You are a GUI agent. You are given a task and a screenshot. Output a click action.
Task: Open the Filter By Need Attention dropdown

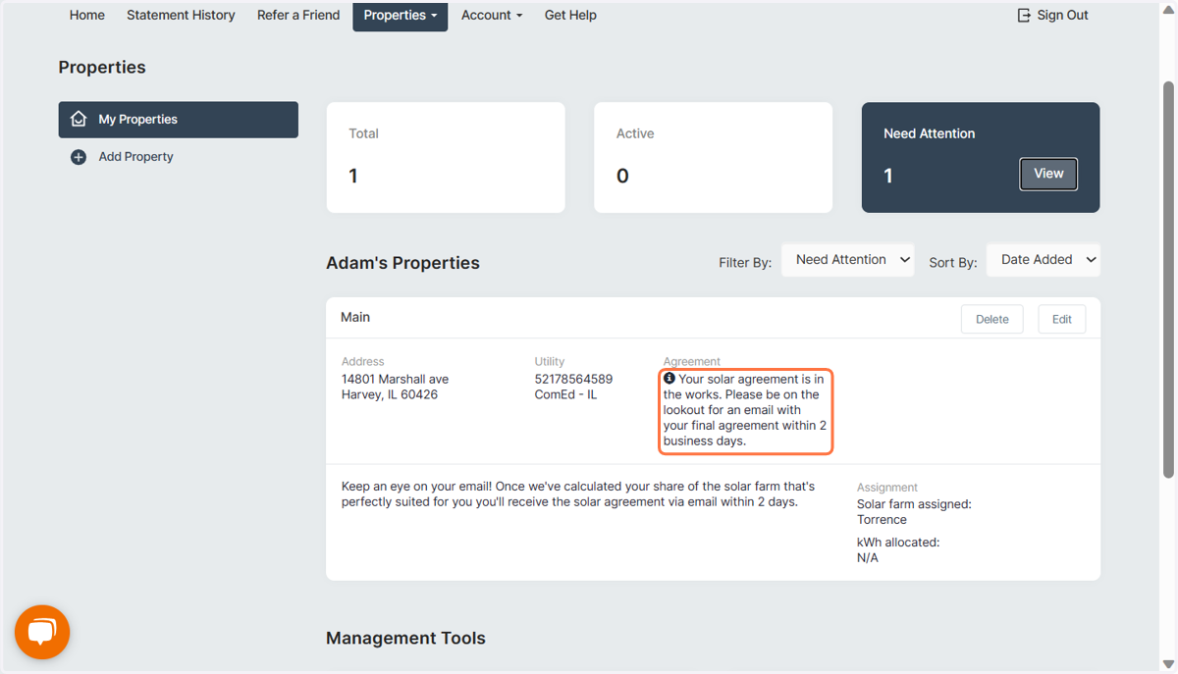(848, 260)
